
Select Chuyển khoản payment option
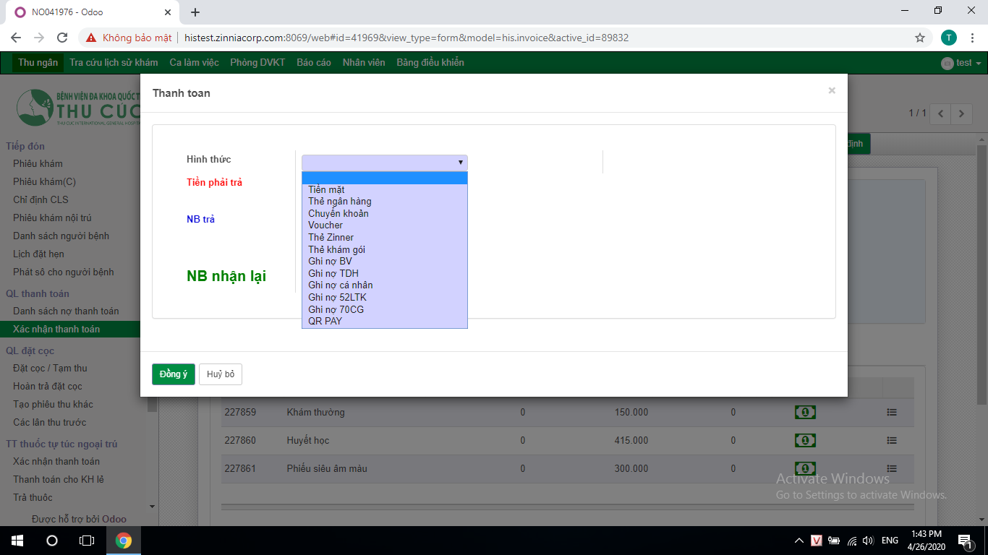(x=338, y=213)
